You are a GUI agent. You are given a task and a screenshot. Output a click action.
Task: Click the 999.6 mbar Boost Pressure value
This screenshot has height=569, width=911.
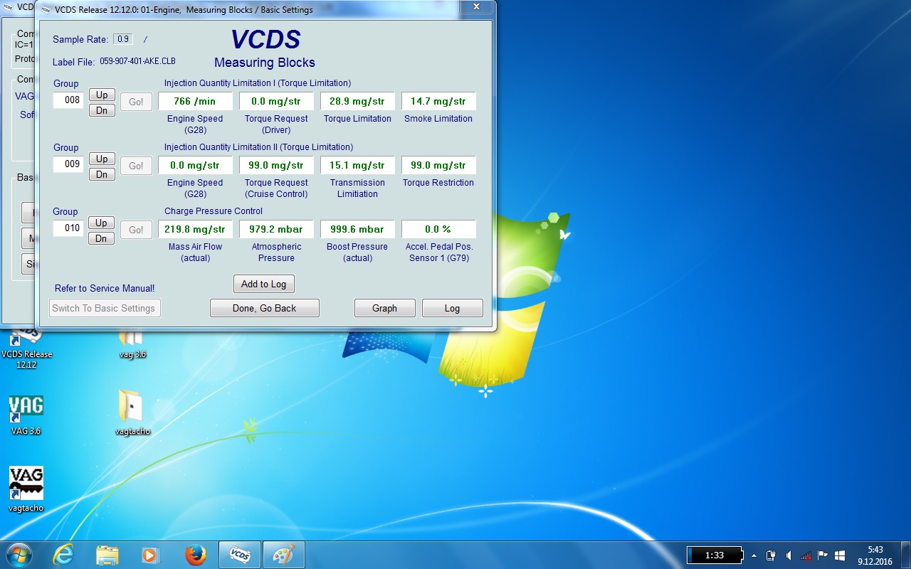(358, 229)
